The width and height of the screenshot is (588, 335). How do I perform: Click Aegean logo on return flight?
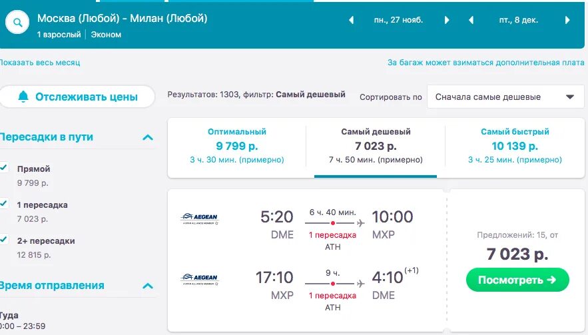coord(200,278)
